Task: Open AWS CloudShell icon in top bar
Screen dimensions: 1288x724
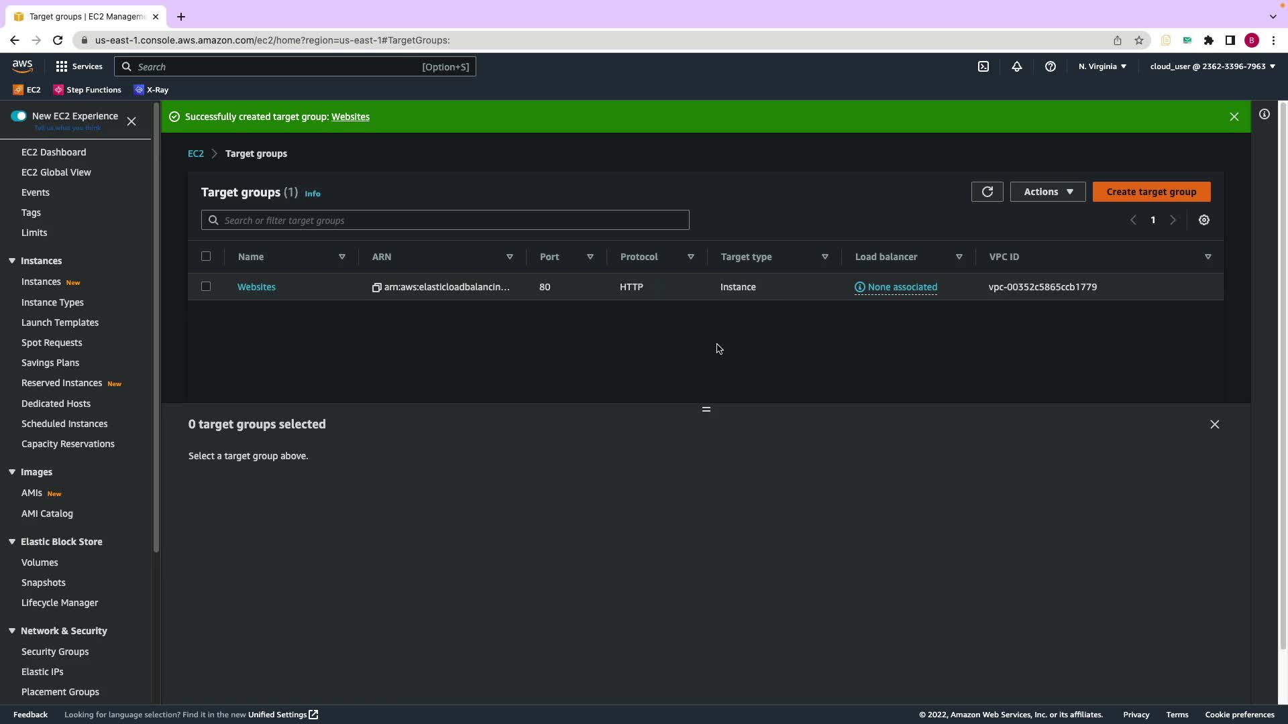Action: pos(983,66)
